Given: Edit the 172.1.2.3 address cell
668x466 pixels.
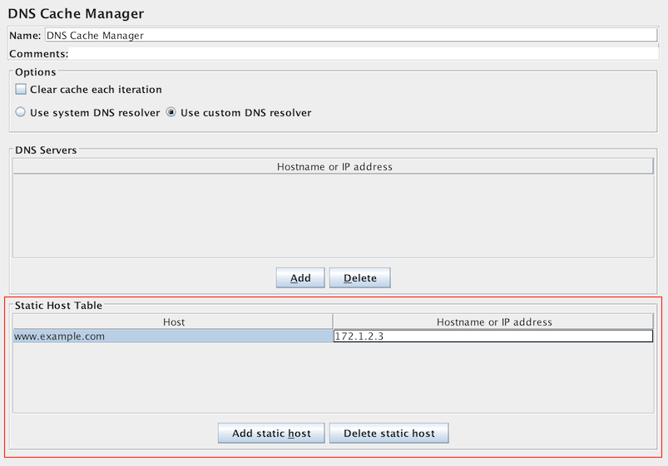Looking at the screenshot, I should click(x=493, y=336).
